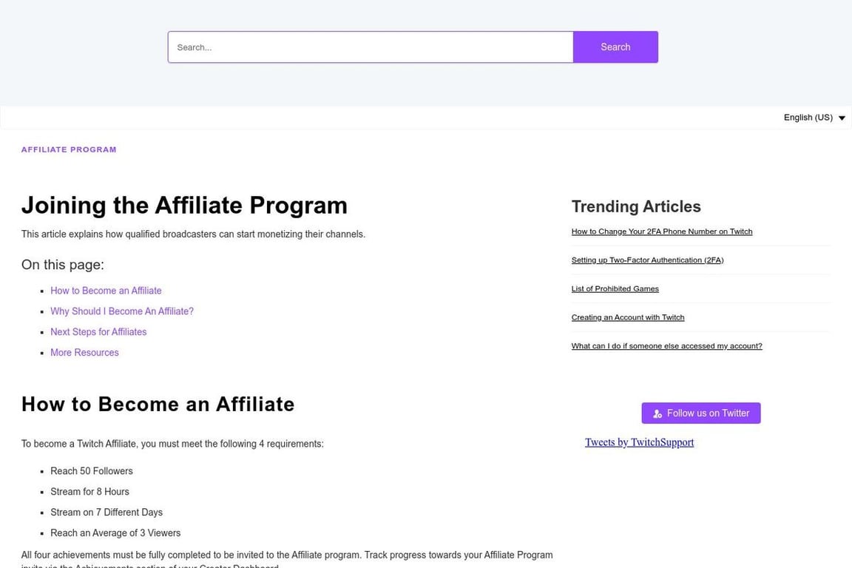This screenshot has width=852, height=568.
Task: Open the Tweets by TwitchSupport link
Action: tap(640, 442)
